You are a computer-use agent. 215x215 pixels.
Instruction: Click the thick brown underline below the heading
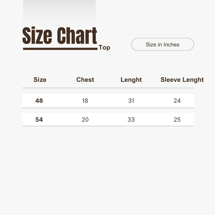60,49
